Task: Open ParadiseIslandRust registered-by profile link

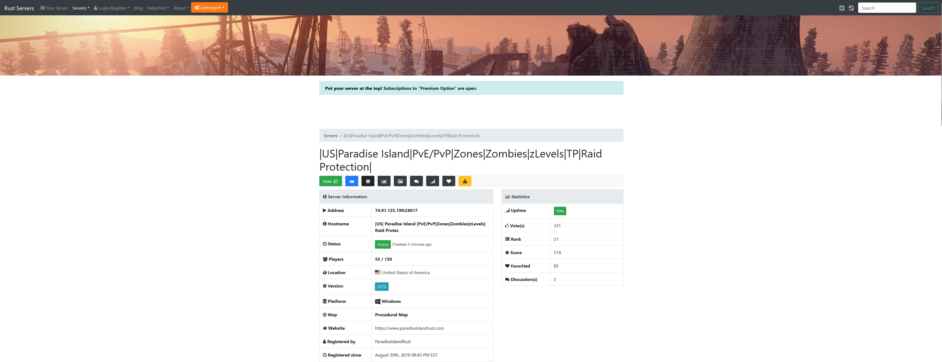Action: click(393, 341)
